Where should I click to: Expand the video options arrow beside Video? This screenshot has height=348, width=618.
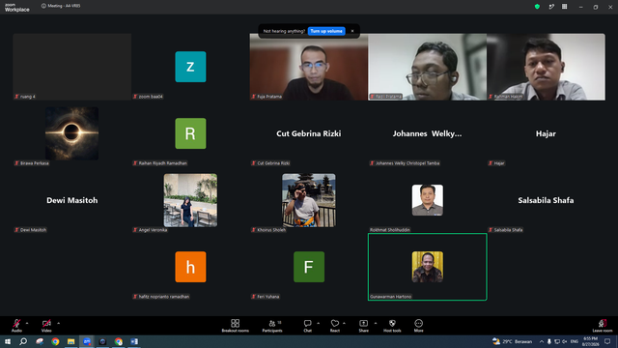[58, 323]
